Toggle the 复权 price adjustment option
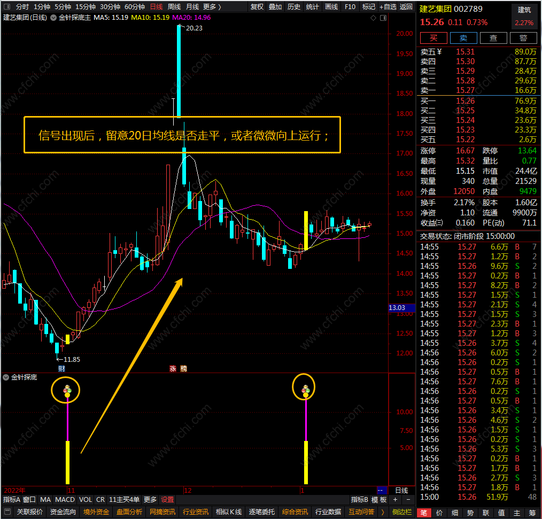 [x=257, y=6]
